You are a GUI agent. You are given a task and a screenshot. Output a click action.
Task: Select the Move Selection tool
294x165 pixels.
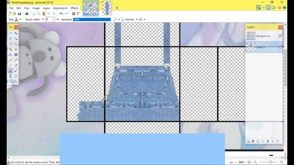[x=16, y=38]
